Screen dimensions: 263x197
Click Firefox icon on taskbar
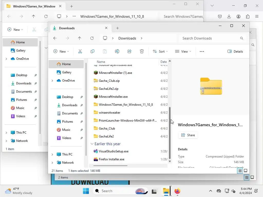(x=177, y=191)
